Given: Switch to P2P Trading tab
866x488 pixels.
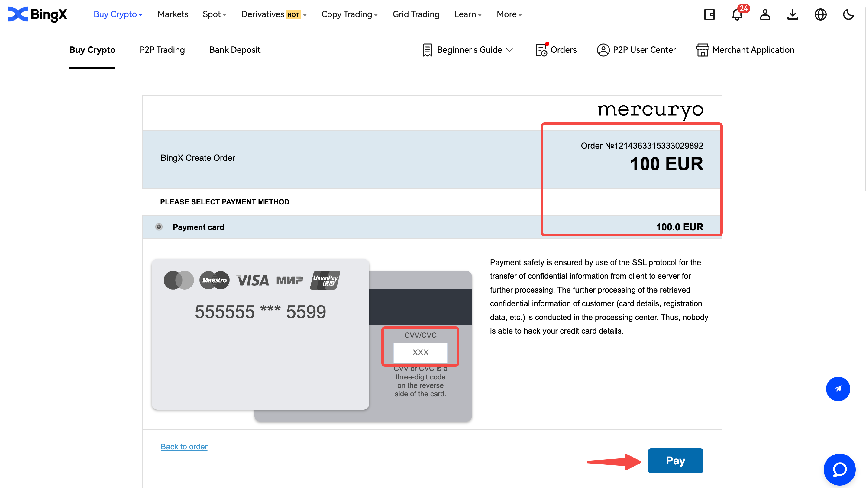Looking at the screenshot, I should 162,49.
